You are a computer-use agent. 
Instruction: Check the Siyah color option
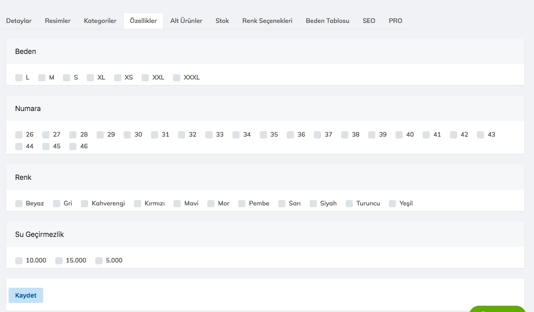313,204
